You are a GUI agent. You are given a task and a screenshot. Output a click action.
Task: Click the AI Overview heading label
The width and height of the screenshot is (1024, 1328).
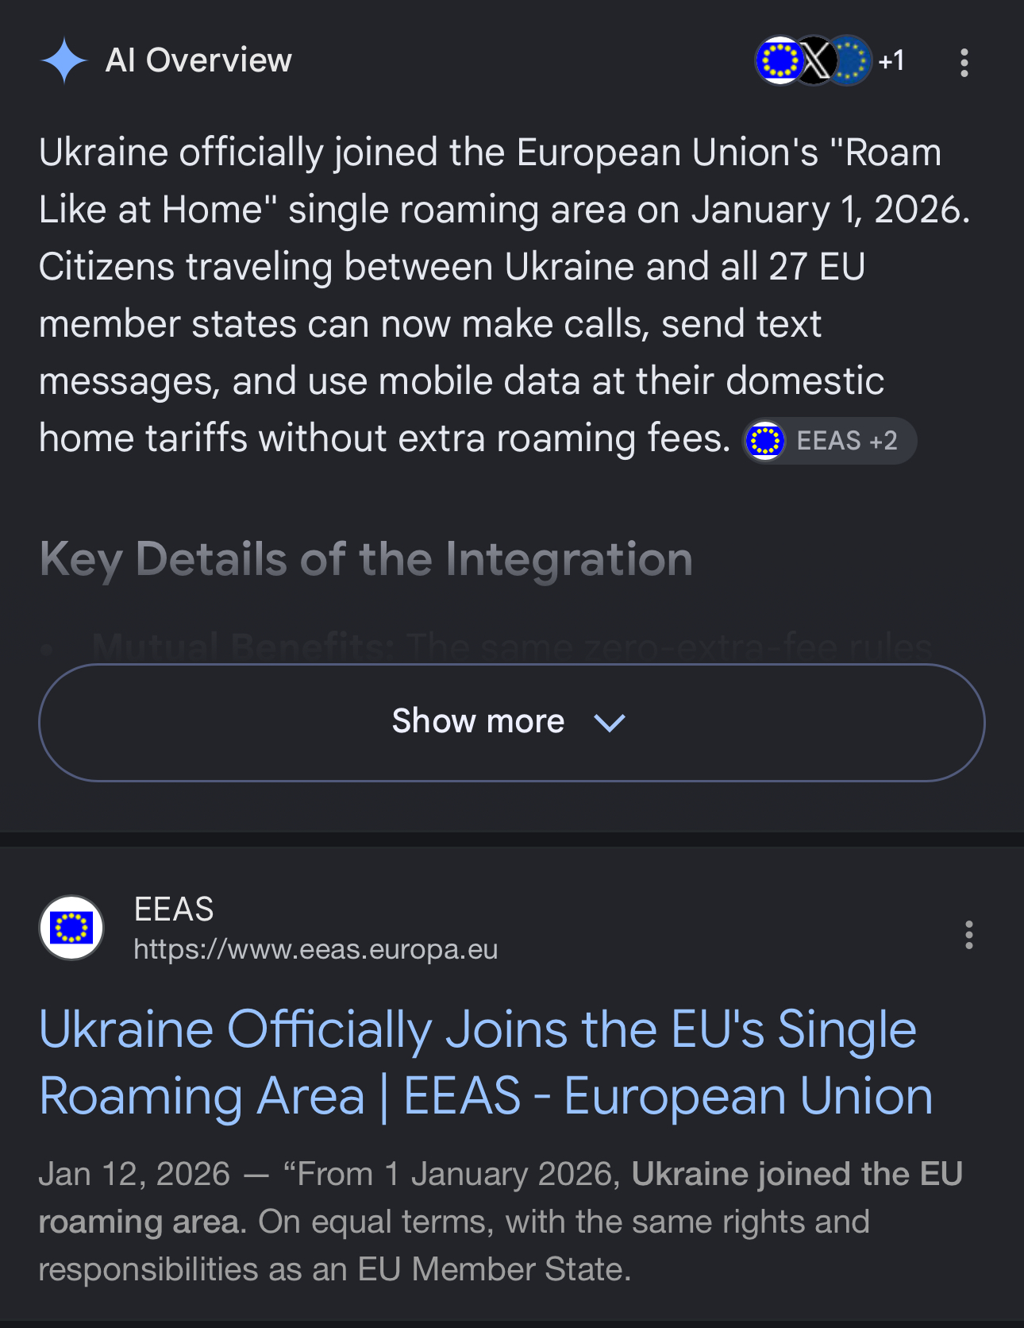pyautogui.click(x=198, y=60)
